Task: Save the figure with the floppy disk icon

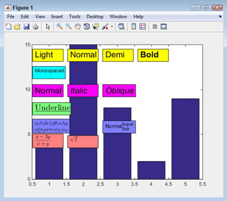Action: pos(26,27)
